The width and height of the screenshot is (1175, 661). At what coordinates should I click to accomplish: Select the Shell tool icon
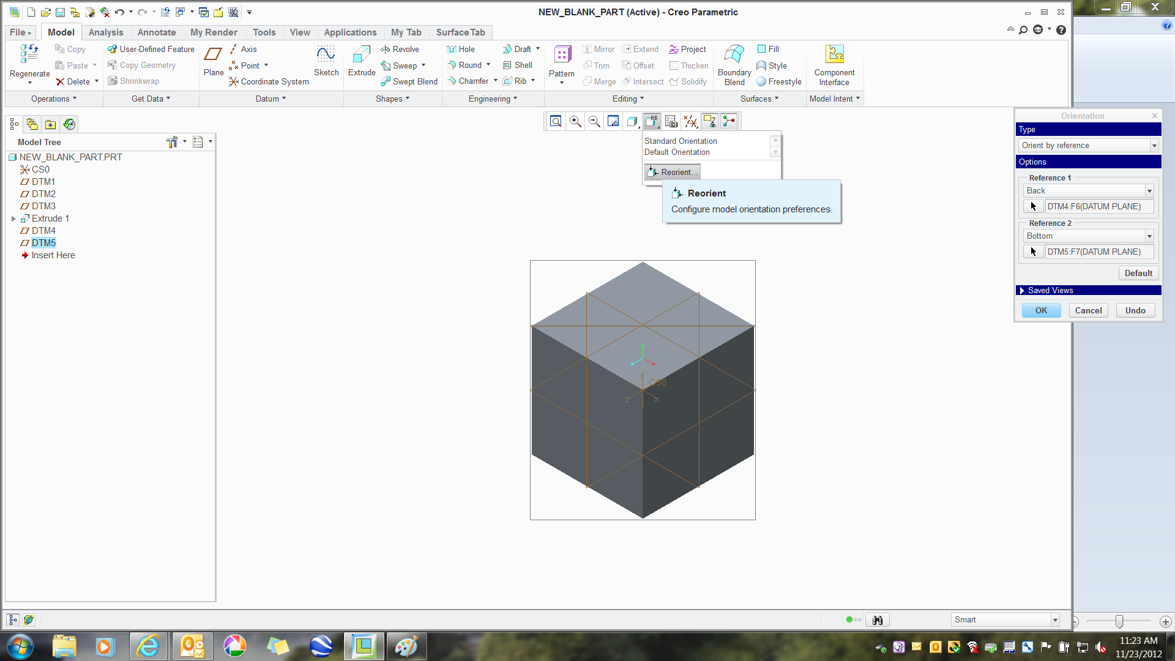pyautogui.click(x=505, y=64)
